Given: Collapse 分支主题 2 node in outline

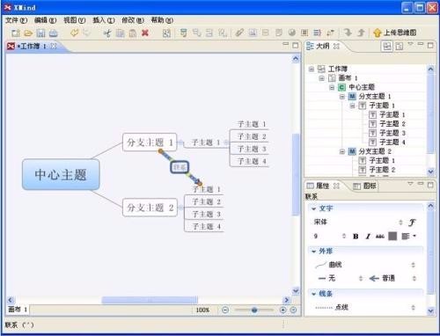Looking at the screenshot, I should coord(342,151).
